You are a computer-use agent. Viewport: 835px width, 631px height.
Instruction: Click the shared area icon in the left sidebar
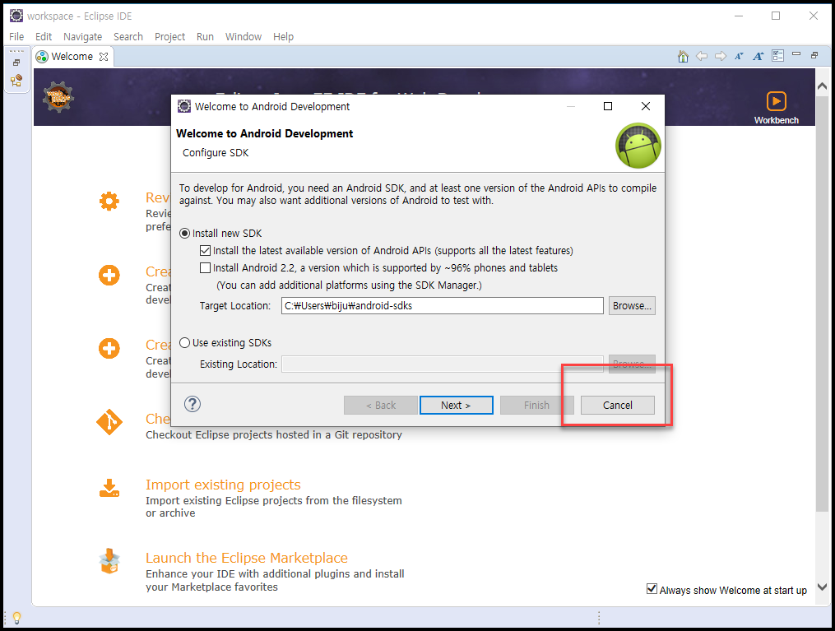click(16, 81)
